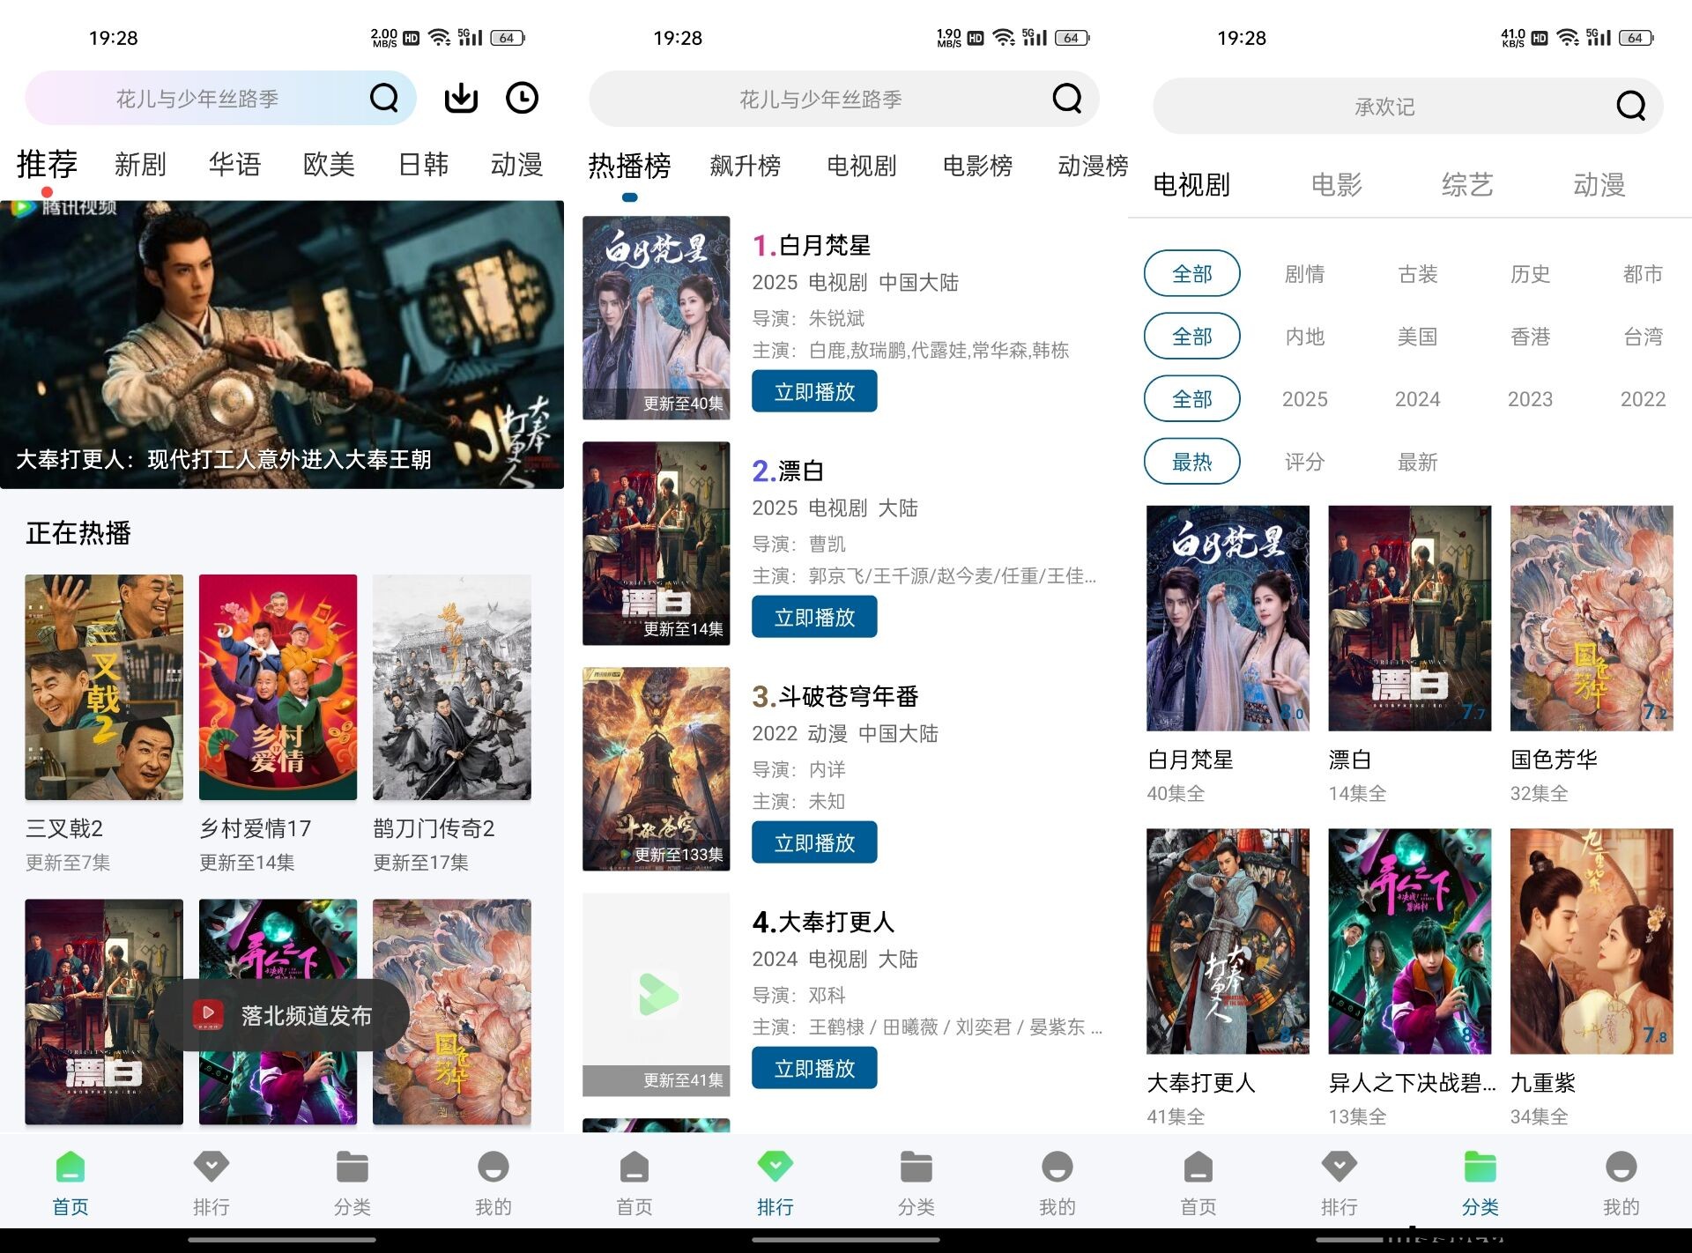This screenshot has width=1692, height=1253.
Task: Filter by 内地 region
Action: coord(1304,337)
